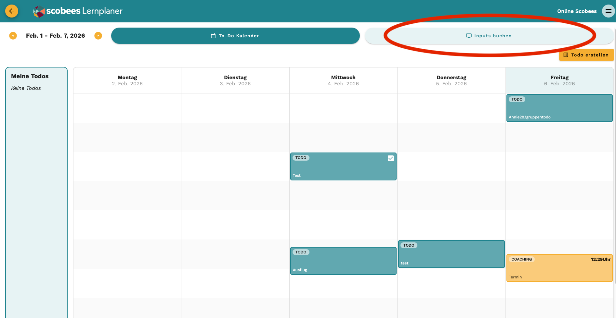This screenshot has height=318, width=616.
Task: Go to previous week arrow
Action: point(13,36)
